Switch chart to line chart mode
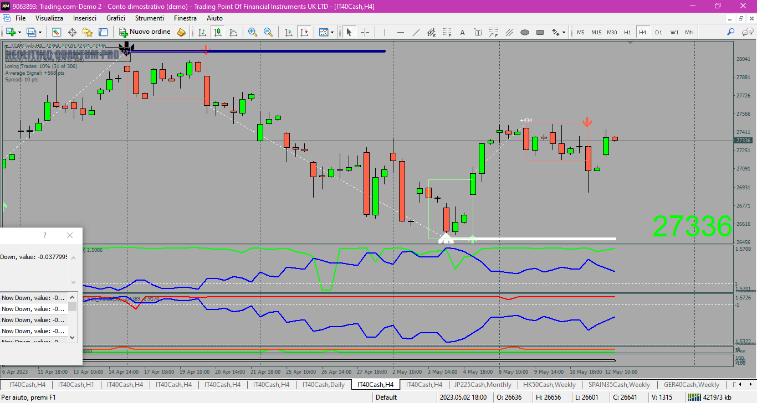The height and width of the screenshot is (403, 757). [x=233, y=32]
